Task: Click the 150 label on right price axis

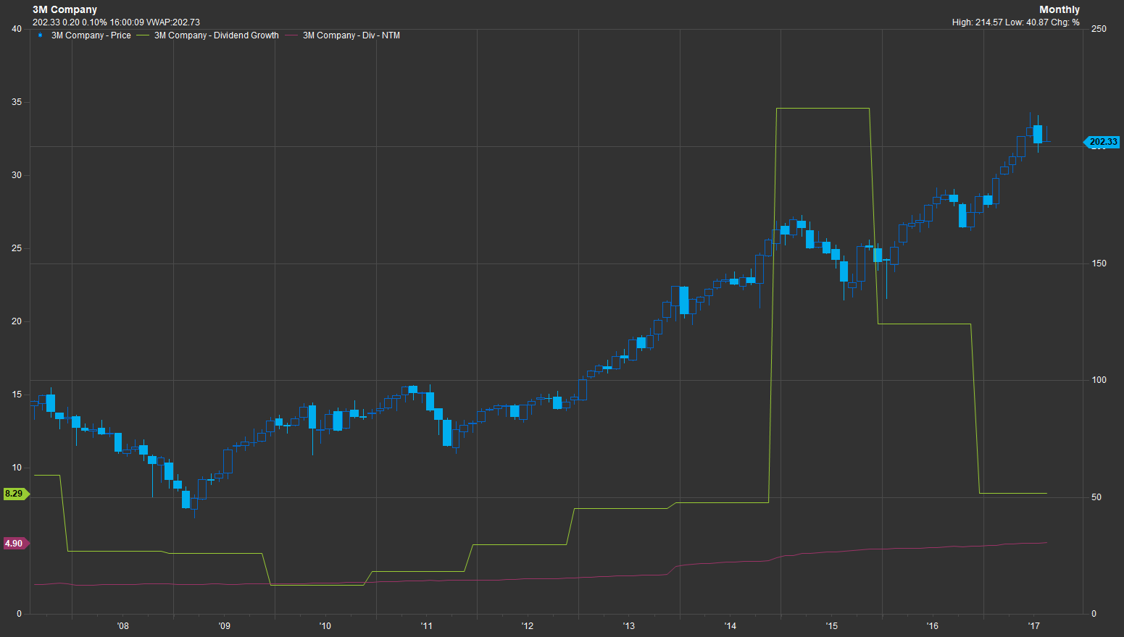Action: click(1099, 263)
